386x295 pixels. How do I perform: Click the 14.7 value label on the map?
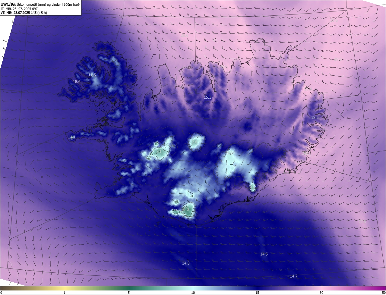pos(293,276)
